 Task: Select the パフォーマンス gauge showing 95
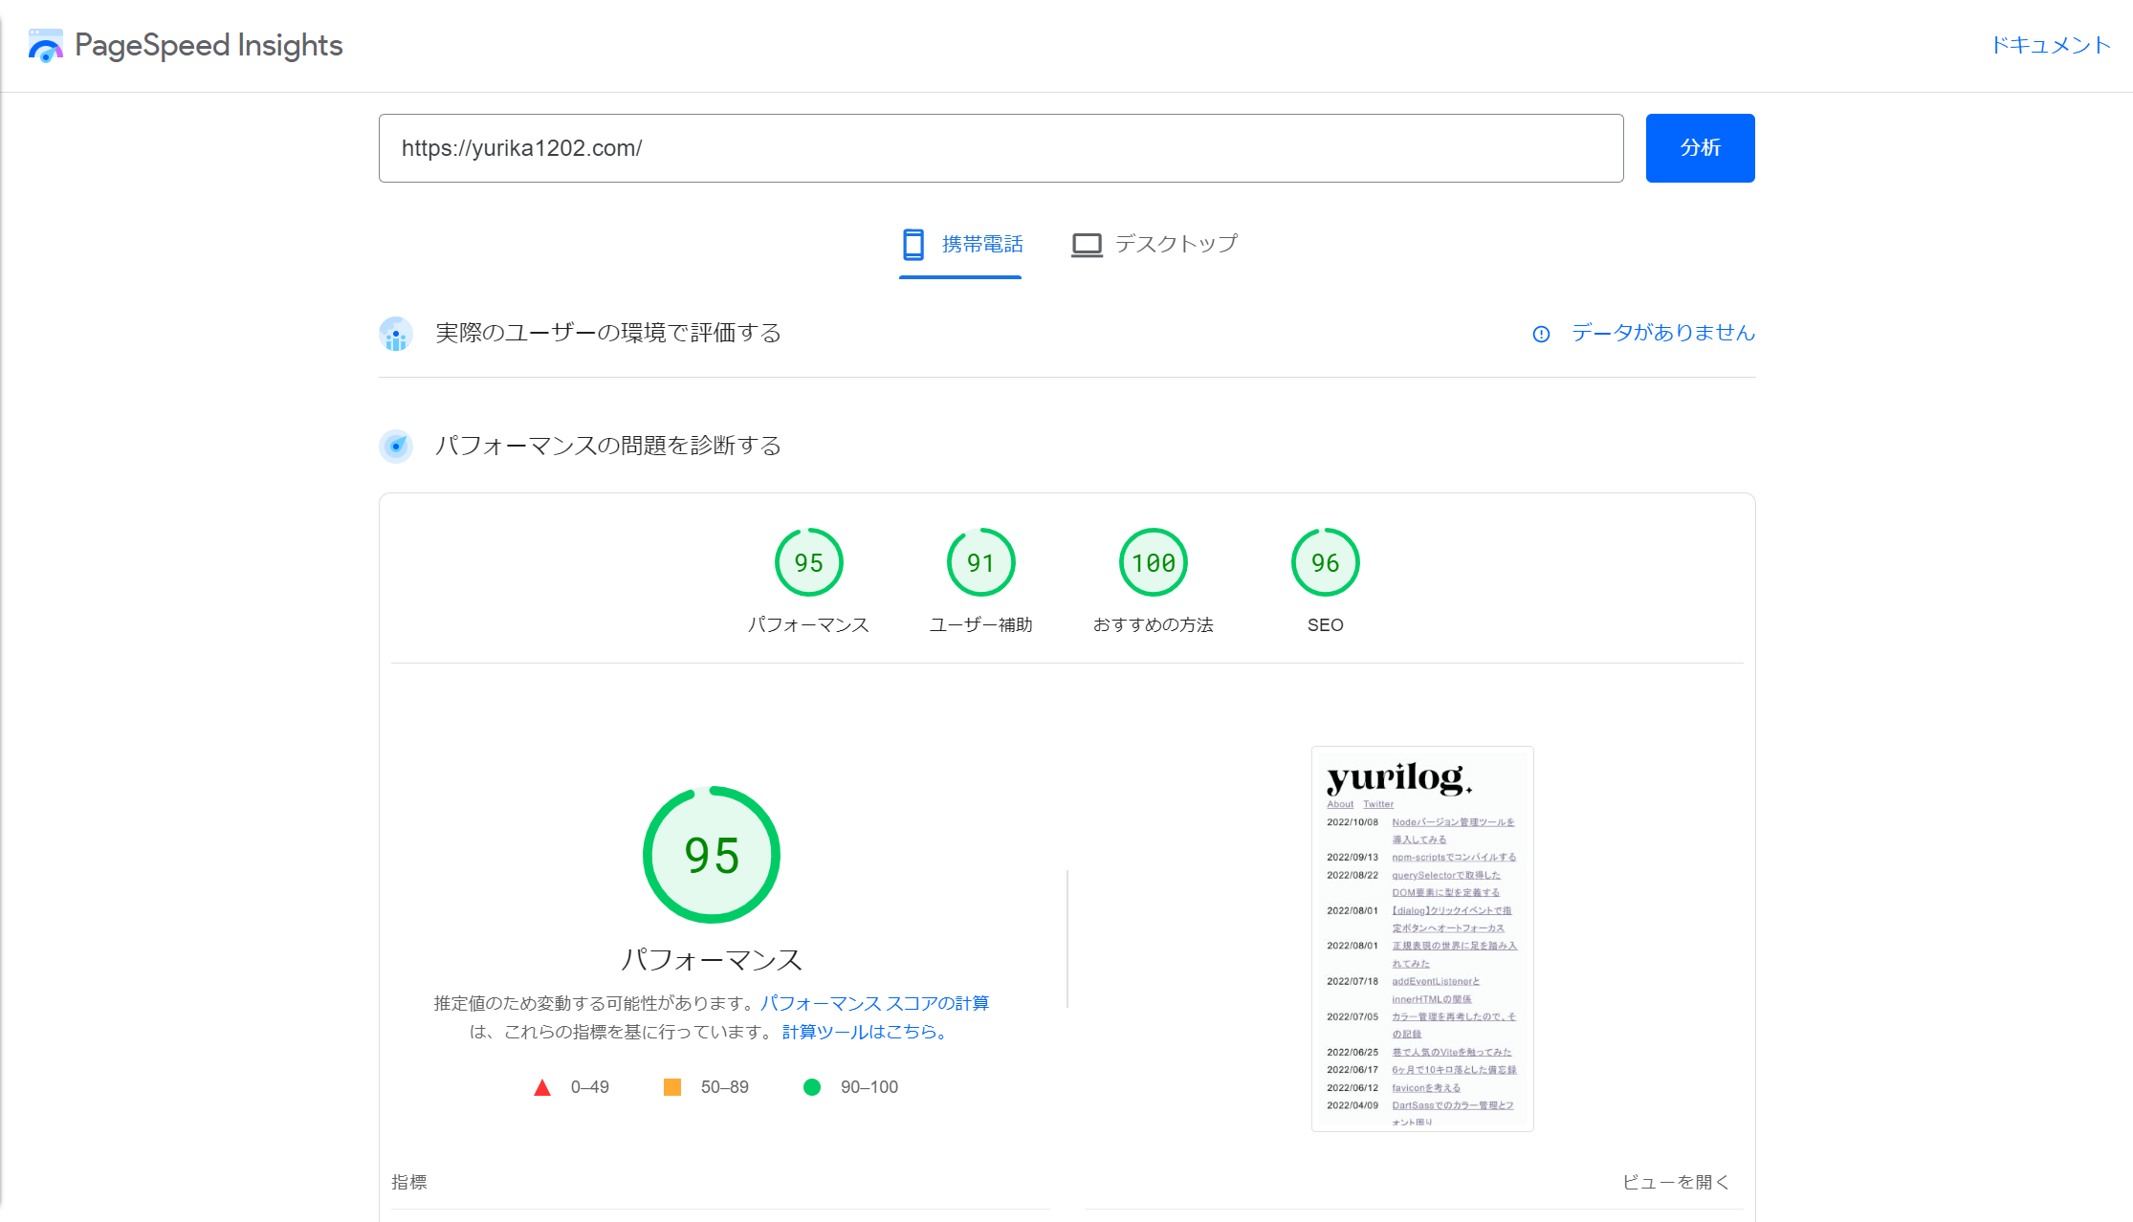coord(808,562)
